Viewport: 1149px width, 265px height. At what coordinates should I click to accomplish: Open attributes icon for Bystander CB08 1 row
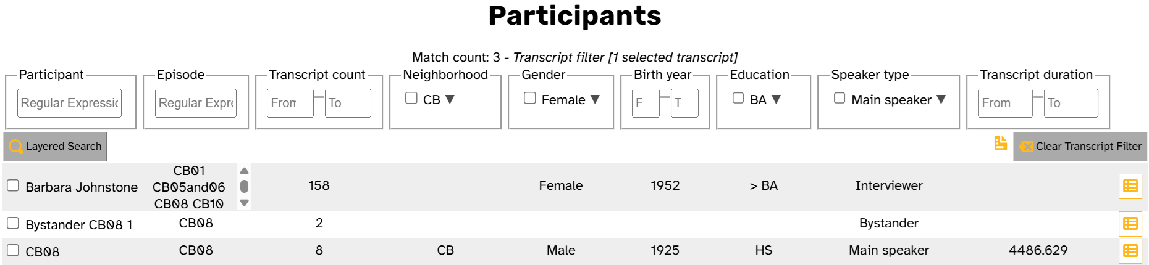[x=1130, y=224]
